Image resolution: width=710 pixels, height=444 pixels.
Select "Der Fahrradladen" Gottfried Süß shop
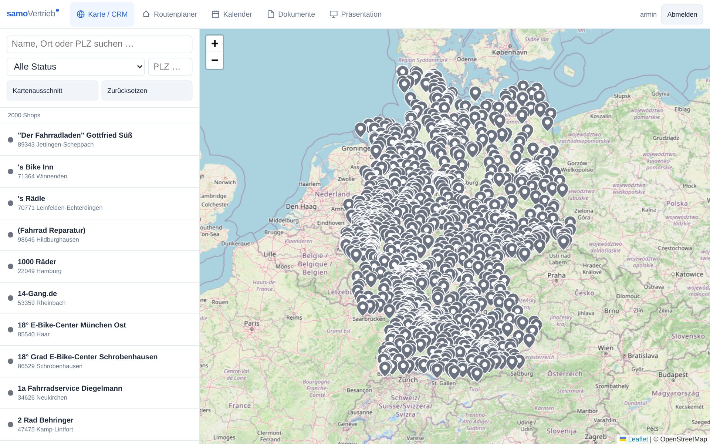point(99,140)
